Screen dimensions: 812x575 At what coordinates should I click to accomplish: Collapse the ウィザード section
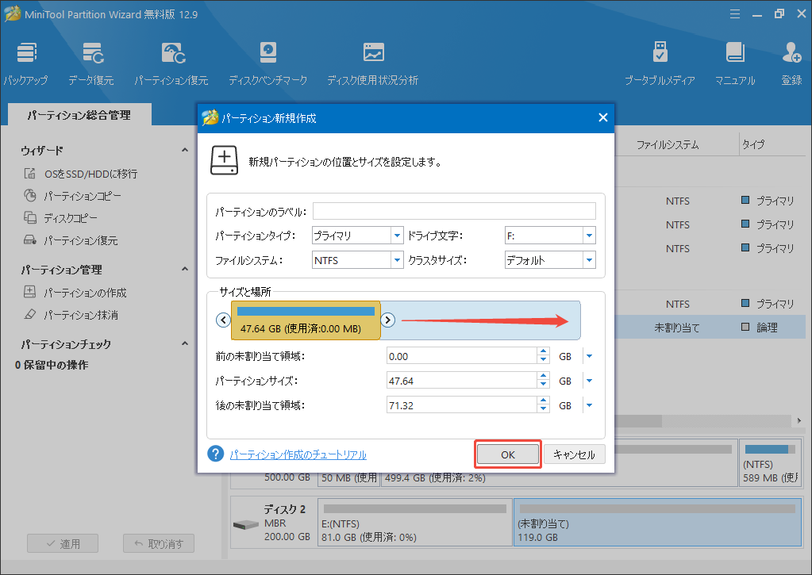[x=185, y=150]
